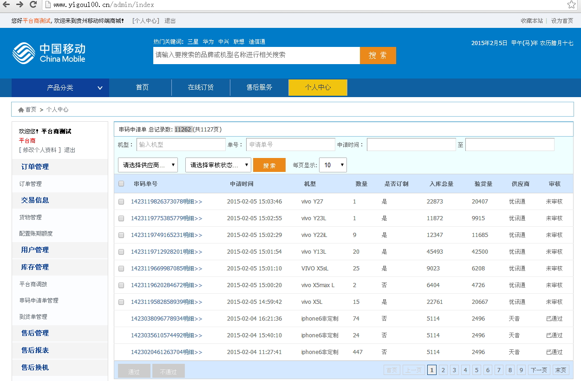The height and width of the screenshot is (381, 581).
Task: Click hot keyword 华为
Action: pyautogui.click(x=208, y=42)
